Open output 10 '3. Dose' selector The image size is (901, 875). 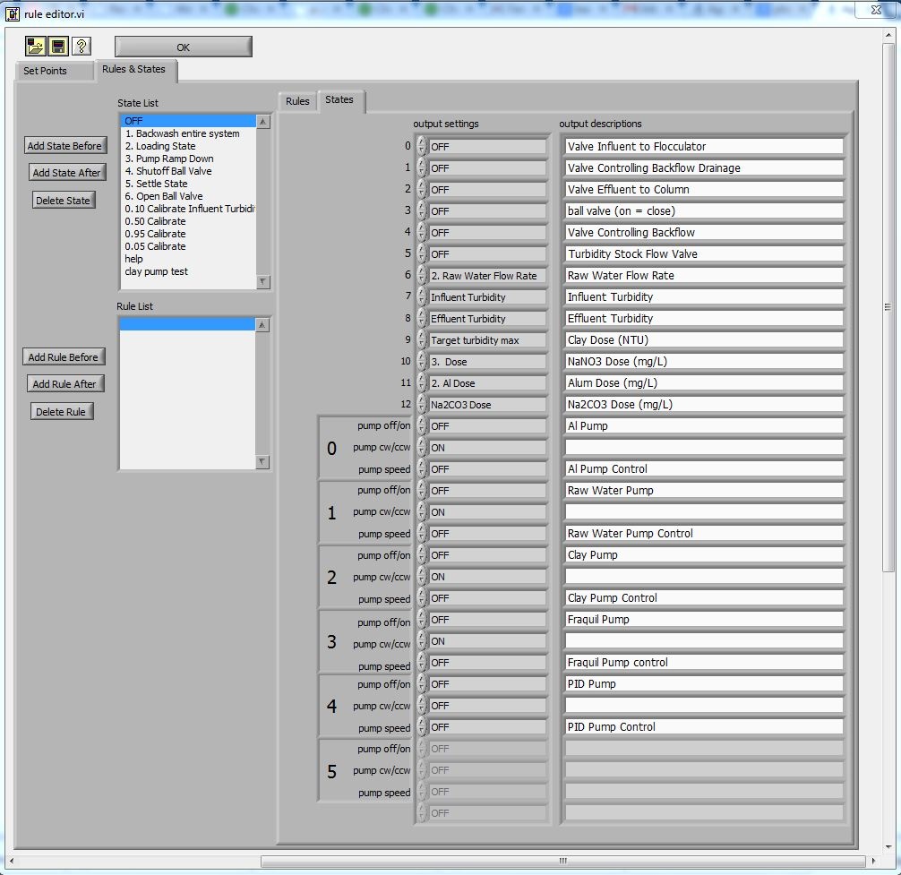pyautogui.click(x=488, y=362)
